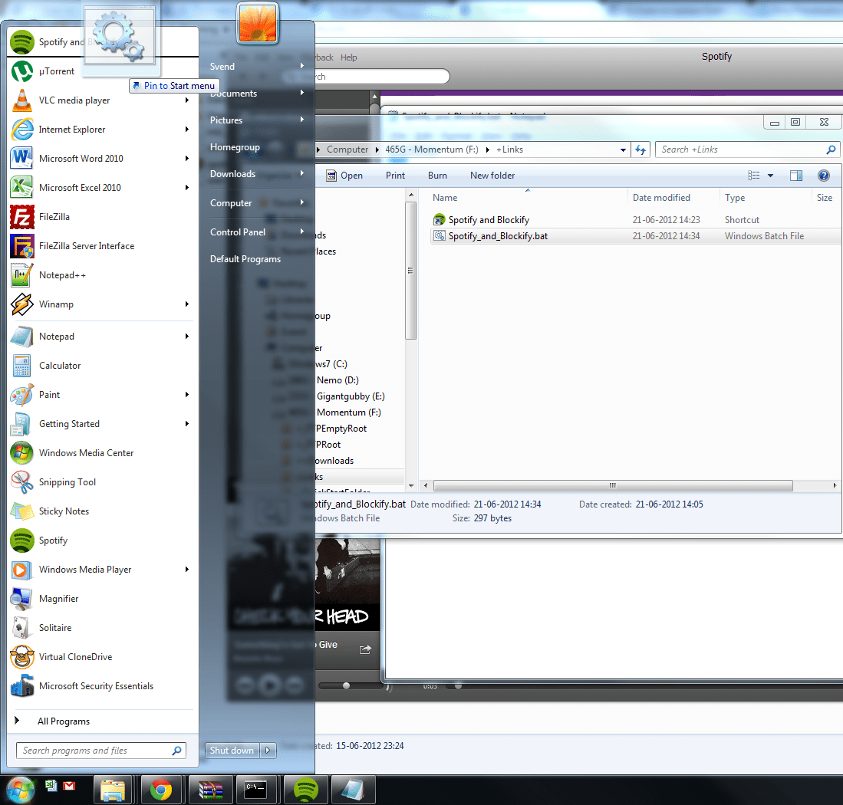This screenshot has width=843, height=805.
Task: Expand Notepad jump list arrow
Action: (186, 337)
